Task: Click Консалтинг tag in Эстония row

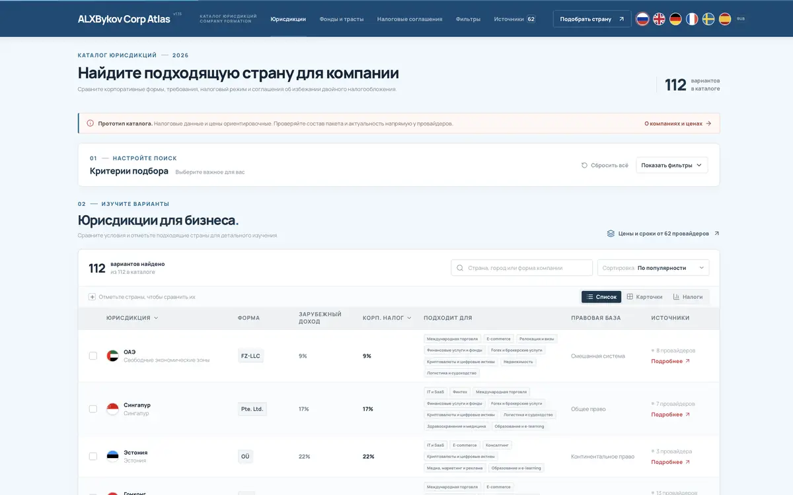Action: (497, 445)
